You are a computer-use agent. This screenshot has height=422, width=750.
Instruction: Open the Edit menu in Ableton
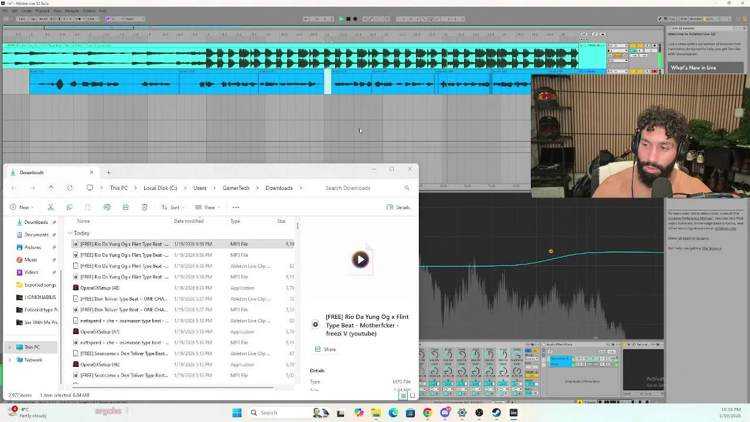pyautogui.click(x=15, y=11)
